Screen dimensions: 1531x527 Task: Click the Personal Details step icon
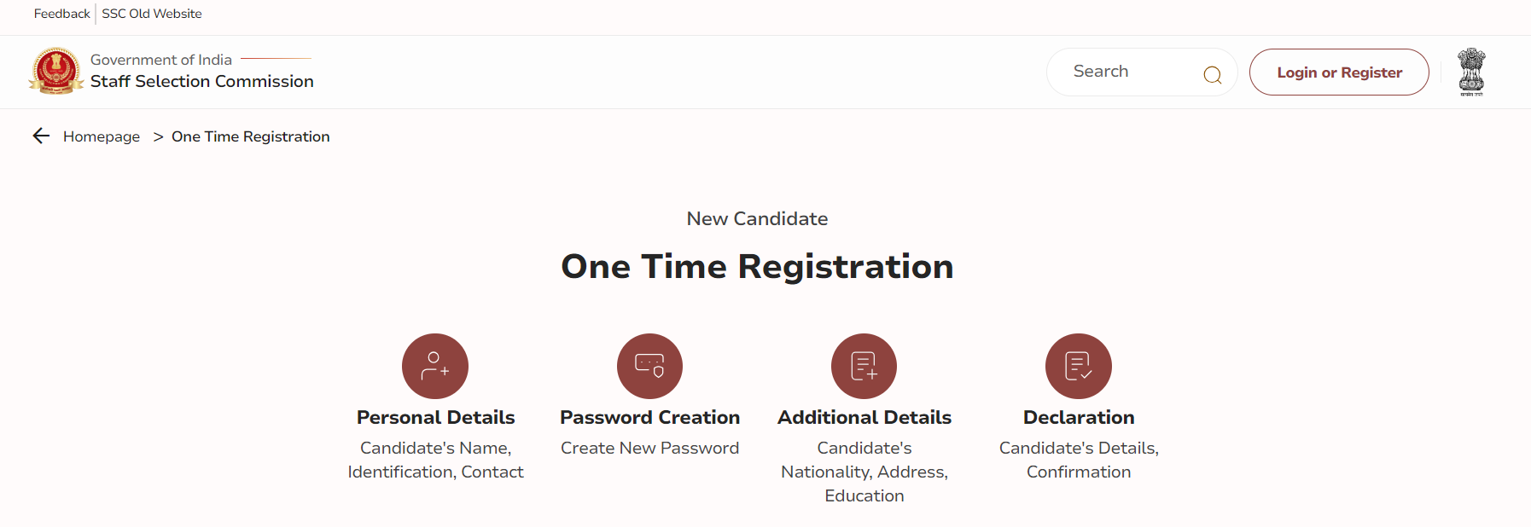click(435, 366)
